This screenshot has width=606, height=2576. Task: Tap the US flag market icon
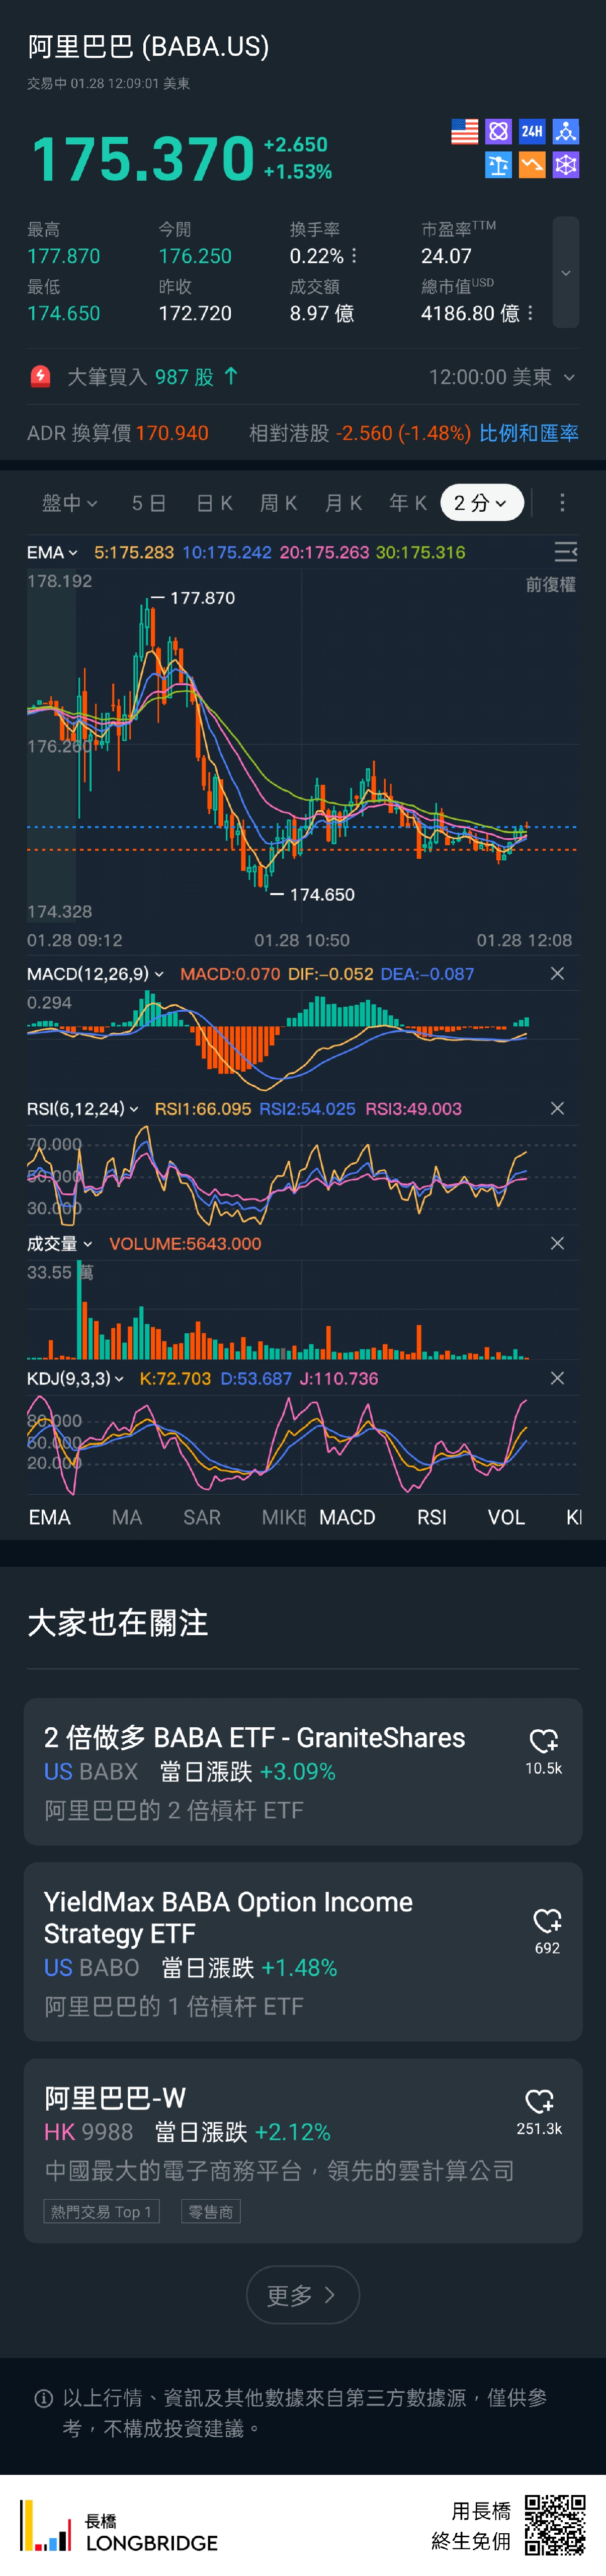tap(464, 132)
